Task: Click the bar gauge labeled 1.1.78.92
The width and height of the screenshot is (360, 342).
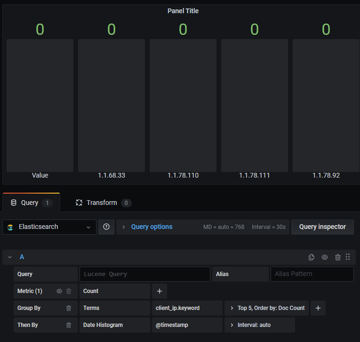Action: pyautogui.click(x=326, y=106)
